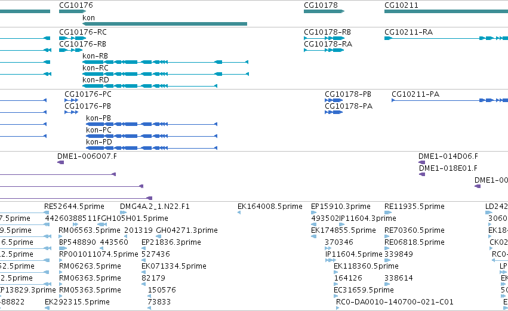Click the CG10178-PA protein label
This screenshot has height=311, width=508.
349,106
